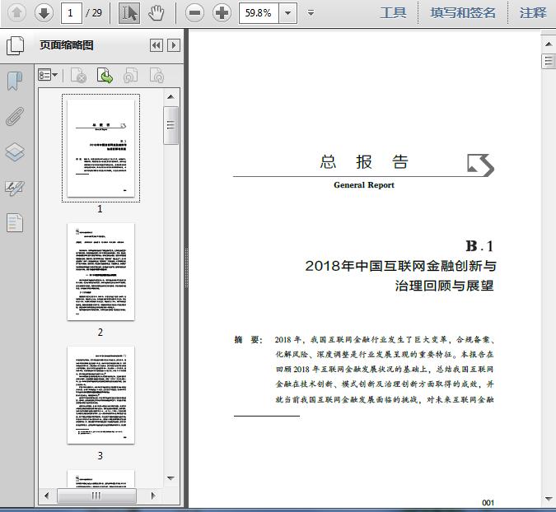556x512 pixels.
Task: Open the 填写和签名 panel
Action: coord(463,13)
